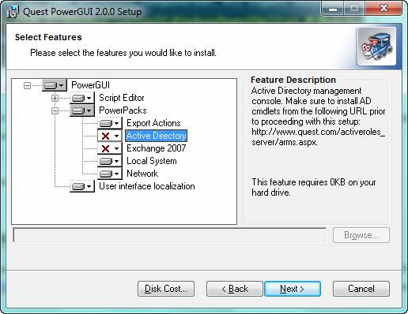Select the Exchange 2007 feature label

(157, 148)
